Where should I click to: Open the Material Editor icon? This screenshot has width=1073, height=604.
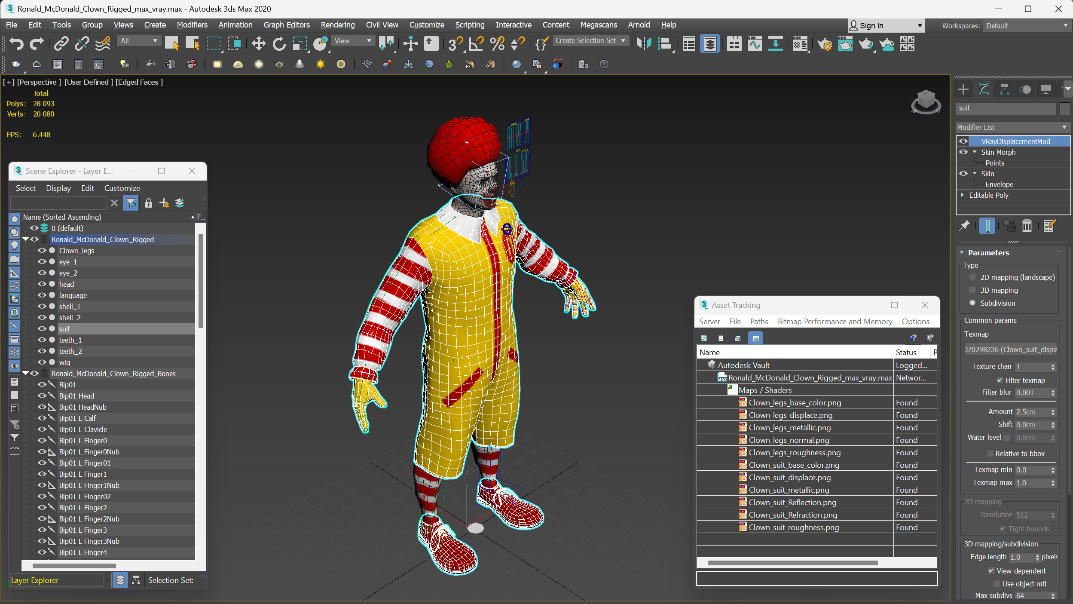click(800, 43)
